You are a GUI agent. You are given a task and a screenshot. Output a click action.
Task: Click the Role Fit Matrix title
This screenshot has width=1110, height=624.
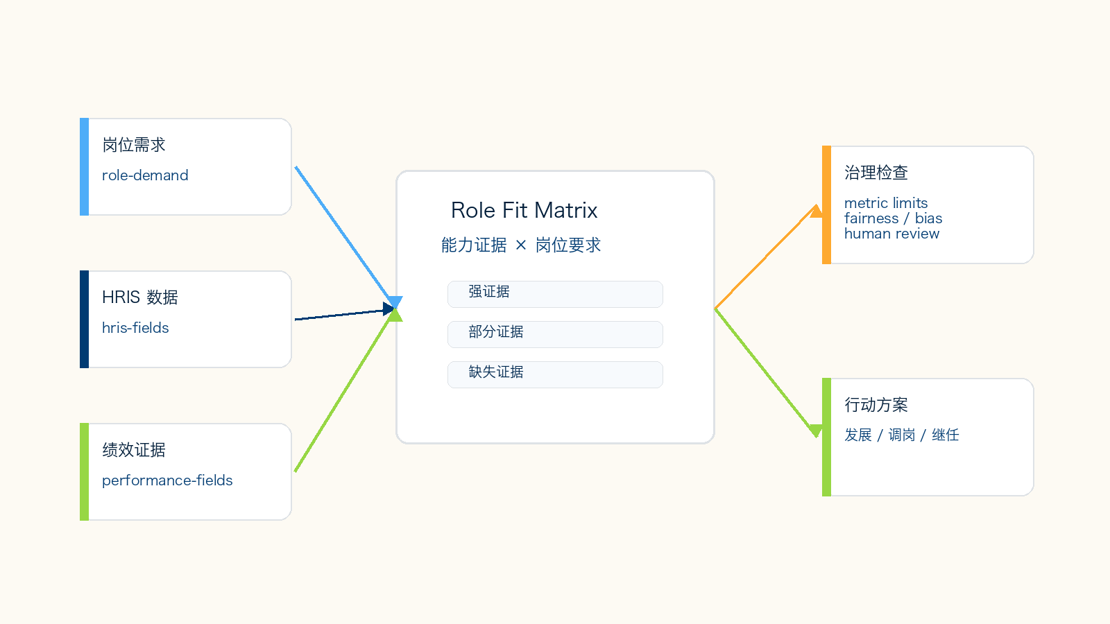[x=524, y=210]
